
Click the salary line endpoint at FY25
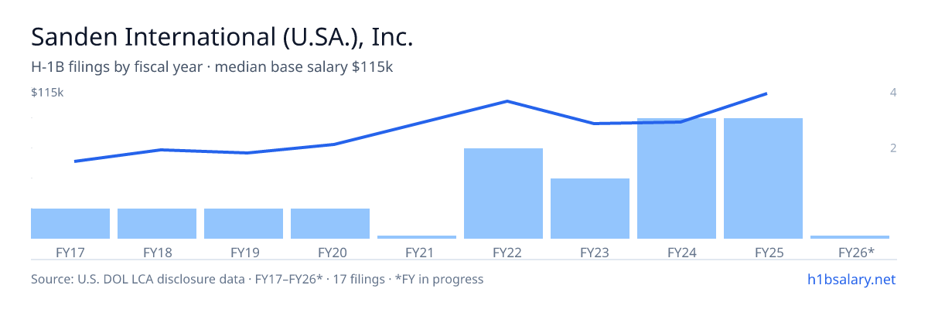tap(766, 93)
